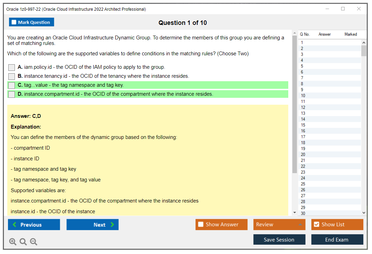Screen dimensions: 372x254
Task: Select answer option D instance.compartment.id
Action: point(12,94)
